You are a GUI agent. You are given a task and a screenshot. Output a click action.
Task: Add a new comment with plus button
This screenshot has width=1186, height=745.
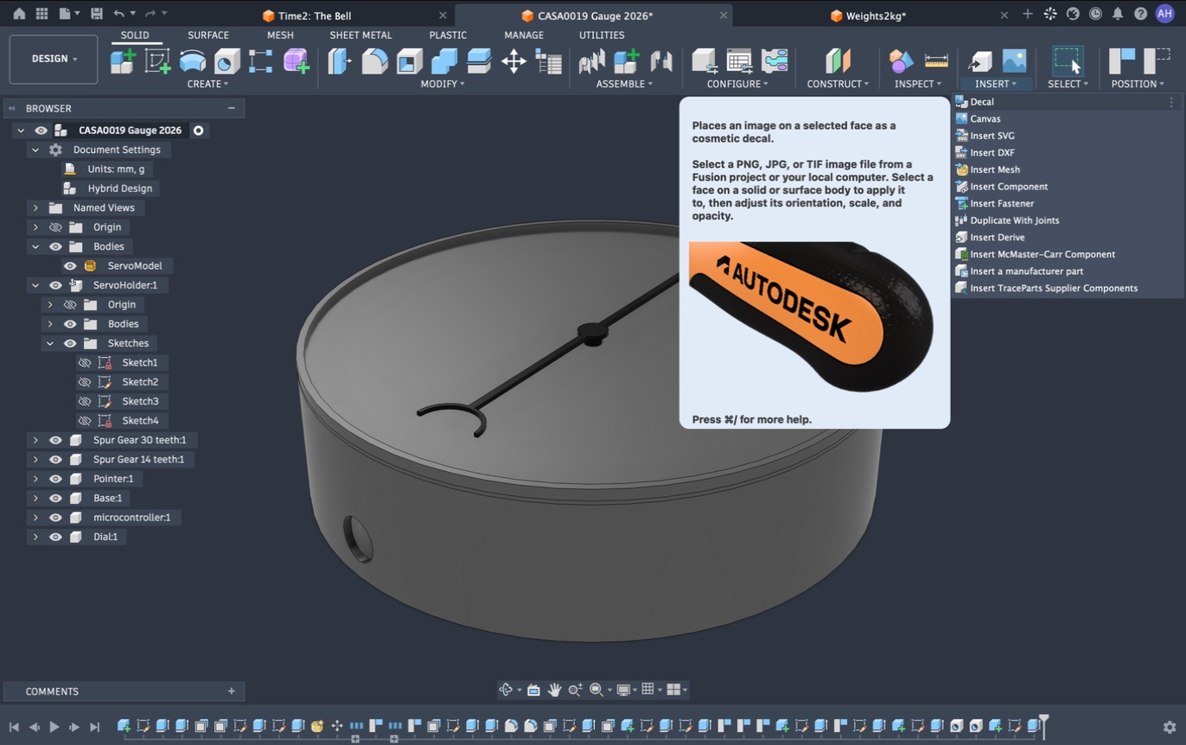(x=231, y=691)
